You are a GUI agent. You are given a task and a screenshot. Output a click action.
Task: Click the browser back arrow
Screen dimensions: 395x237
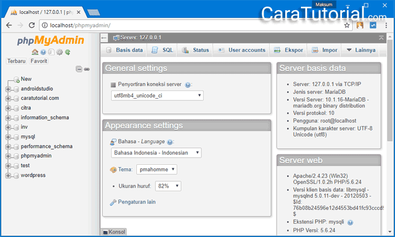pos(9,25)
